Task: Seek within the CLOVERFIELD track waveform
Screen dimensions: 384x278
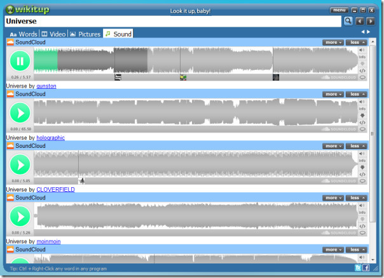Action: [196, 164]
